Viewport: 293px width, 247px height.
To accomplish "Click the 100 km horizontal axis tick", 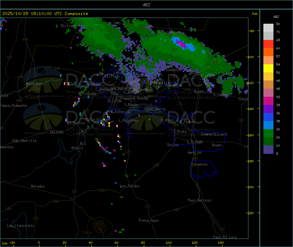I will [169, 242].
